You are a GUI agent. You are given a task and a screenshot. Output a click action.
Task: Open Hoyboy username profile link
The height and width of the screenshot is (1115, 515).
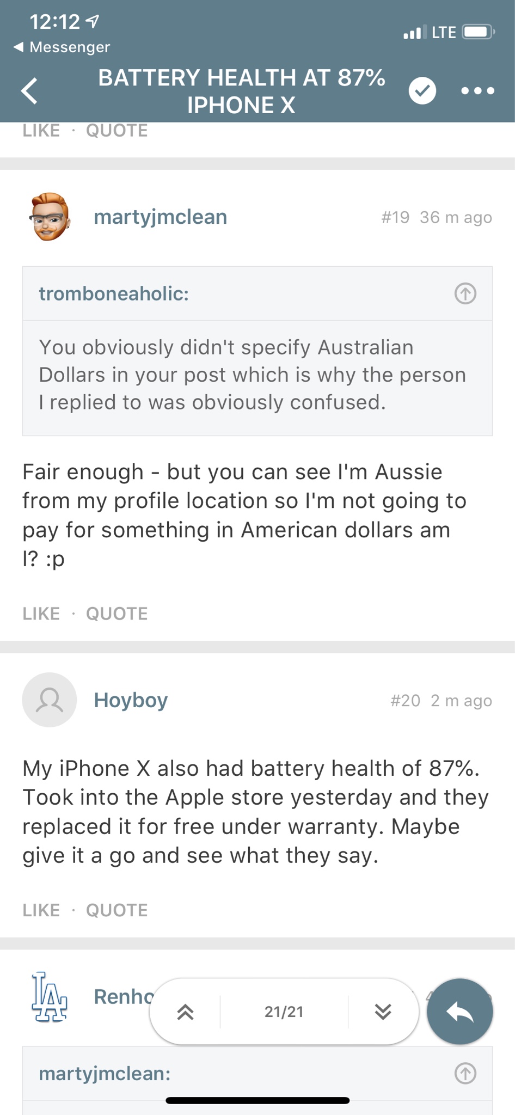tap(131, 700)
